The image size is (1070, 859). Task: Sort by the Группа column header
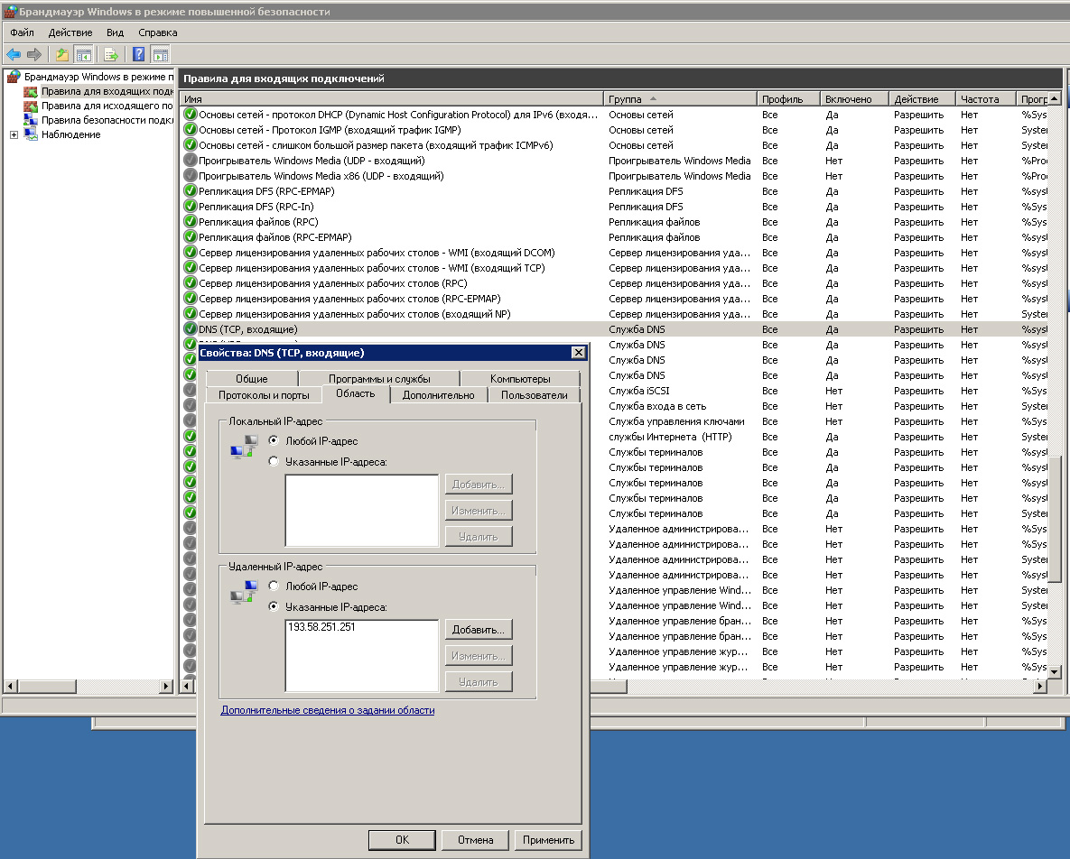[x=680, y=99]
